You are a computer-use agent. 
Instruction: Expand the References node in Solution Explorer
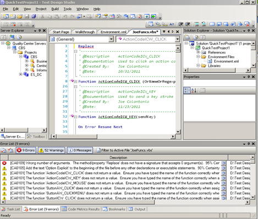point(198,52)
